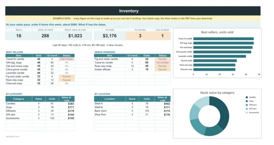Select the Sold column header in Best Sellers
The image size is (274, 145).
pos(39,55)
